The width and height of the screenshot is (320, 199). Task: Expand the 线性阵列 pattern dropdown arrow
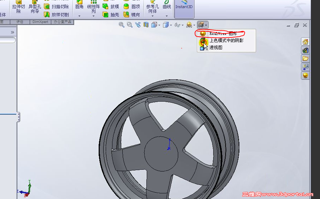93,16
